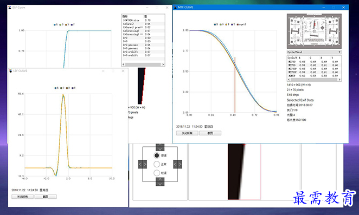Toggle R series in MTF chart legend
This screenshot has height=215, width=359.
pyautogui.click(x=216, y=24)
